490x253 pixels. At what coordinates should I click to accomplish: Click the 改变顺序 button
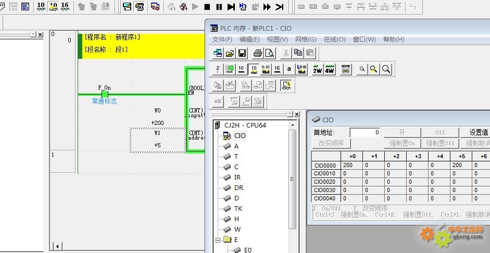coord(331,143)
